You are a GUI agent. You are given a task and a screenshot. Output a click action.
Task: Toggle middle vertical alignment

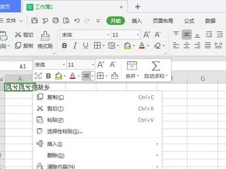186,34
